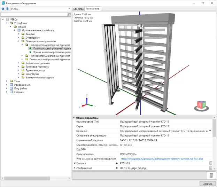The image size is (217, 187).
Task: Switch to the Точный вид tab
Action: [x=93, y=8]
